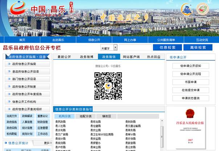This screenshot has width=219, height=151.
Task: Click the 县民政局 department link
Action: coord(61,122)
